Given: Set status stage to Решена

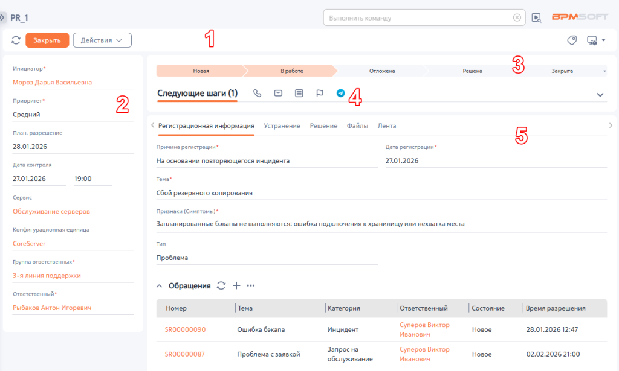Looking at the screenshot, I should (472, 71).
